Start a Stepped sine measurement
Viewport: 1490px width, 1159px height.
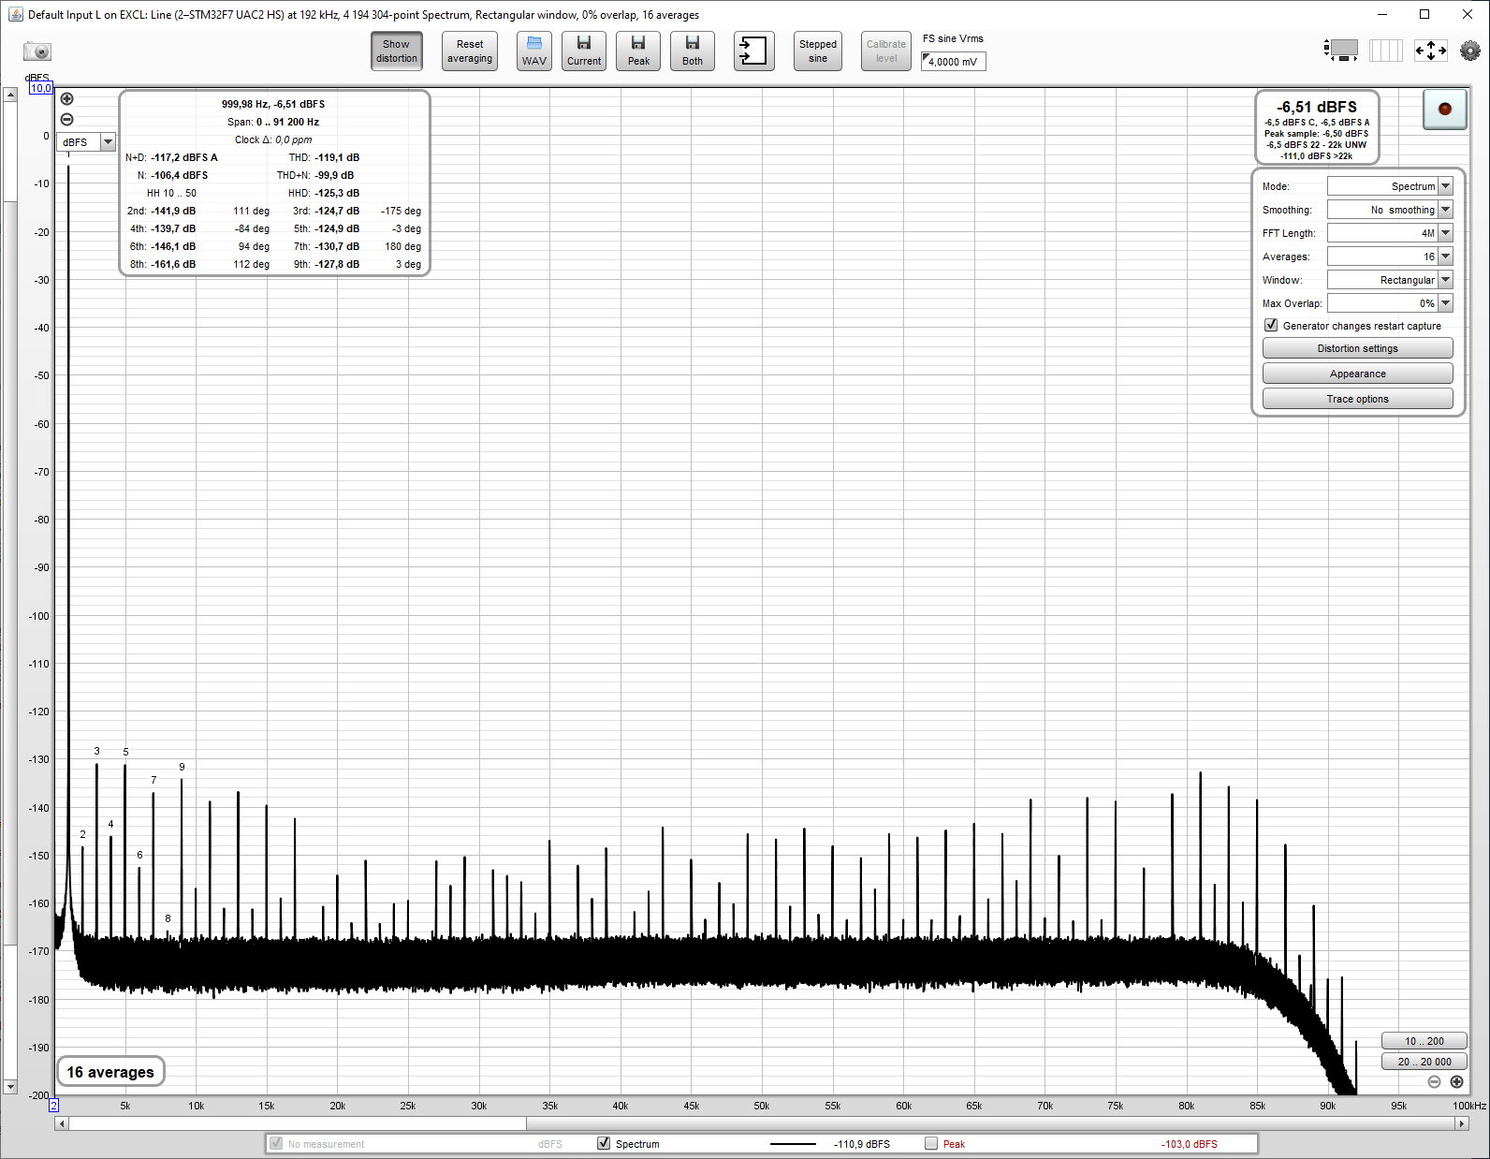coord(818,51)
